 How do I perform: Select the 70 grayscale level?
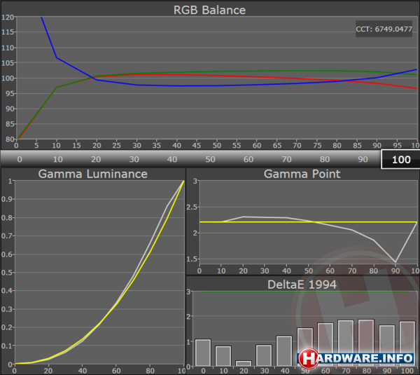click(286, 159)
